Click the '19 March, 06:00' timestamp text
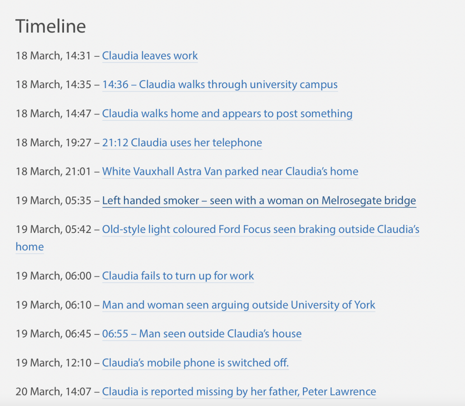 pos(54,276)
